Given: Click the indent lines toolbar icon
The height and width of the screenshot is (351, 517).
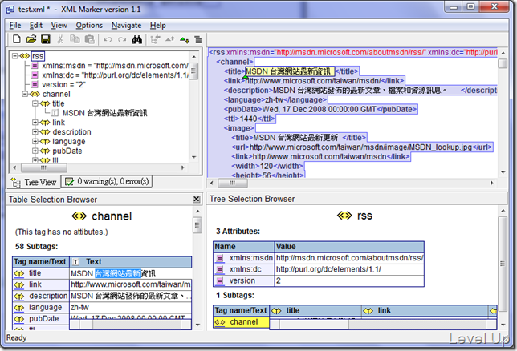Looking at the screenshot, I should (198, 40).
